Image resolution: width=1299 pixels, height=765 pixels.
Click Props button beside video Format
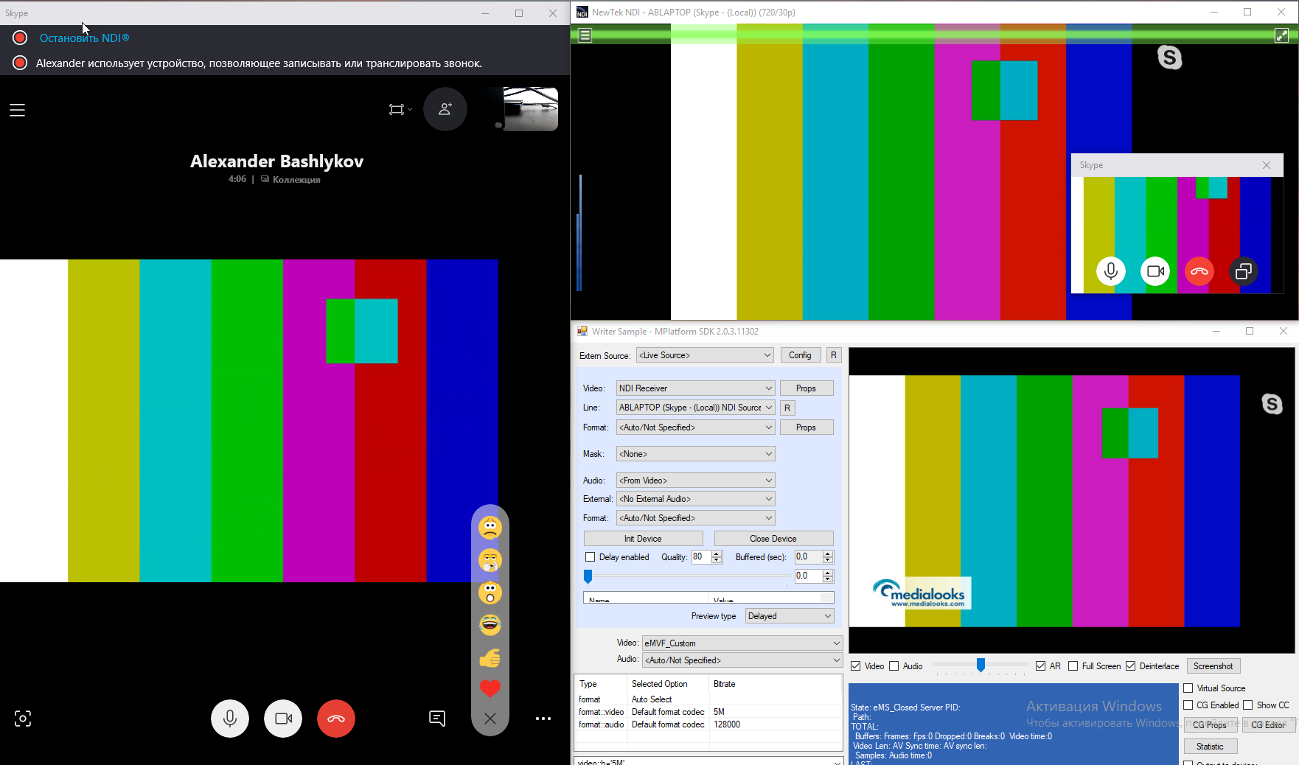806,427
